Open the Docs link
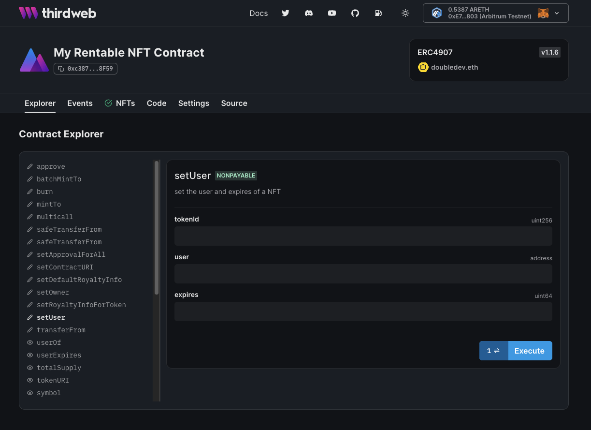The width and height of the screenshot is (591, 430). pyautogui.click(x=259, y=13)
